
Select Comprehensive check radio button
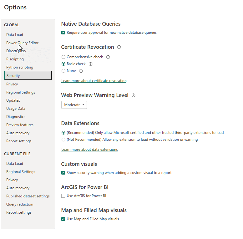point(63,57)
